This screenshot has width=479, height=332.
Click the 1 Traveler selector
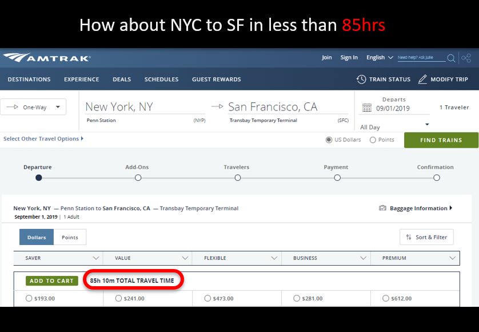point(454,108)
